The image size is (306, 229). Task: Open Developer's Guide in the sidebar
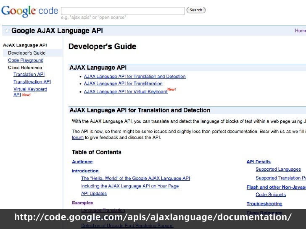pos(26,53)
